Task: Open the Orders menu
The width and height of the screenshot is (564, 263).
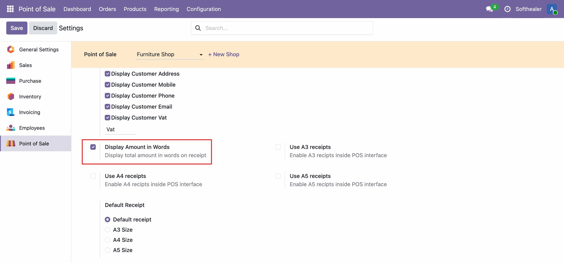Action: [107, 9]
